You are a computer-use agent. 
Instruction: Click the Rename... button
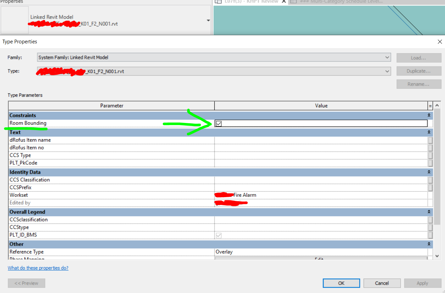419,84
